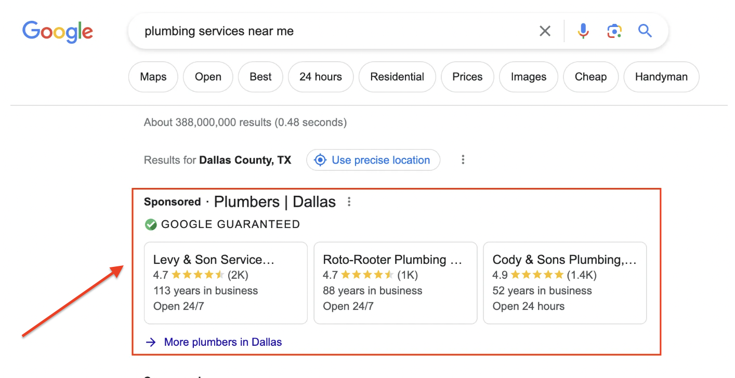
Task: Open the location precision icon next to Use precise location
Action: pos(320,160)
